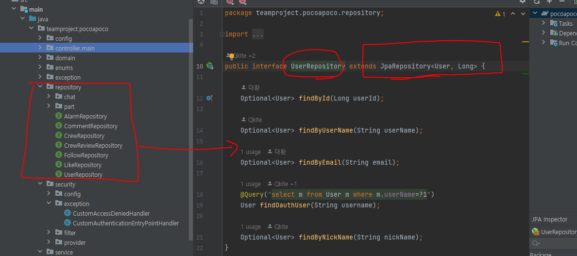Image resolution: width=577 pixels, height=256 pixels.
Task: Click the CrewRepository interface icon
Action: [58, 136]
